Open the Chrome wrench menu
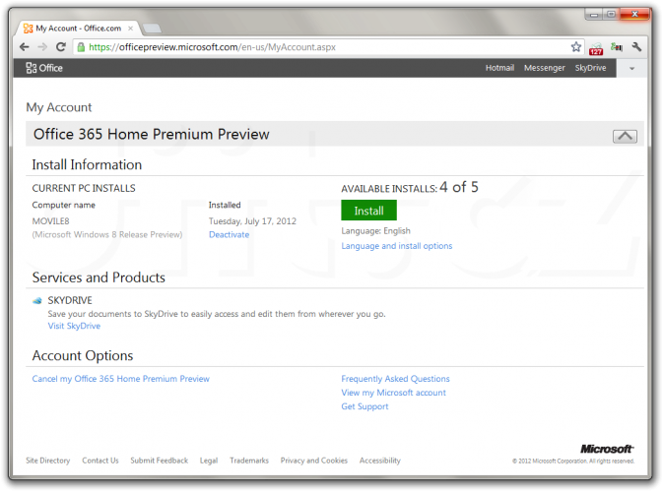The height and width of the screenshot is (492, 663). pos(636,47)
